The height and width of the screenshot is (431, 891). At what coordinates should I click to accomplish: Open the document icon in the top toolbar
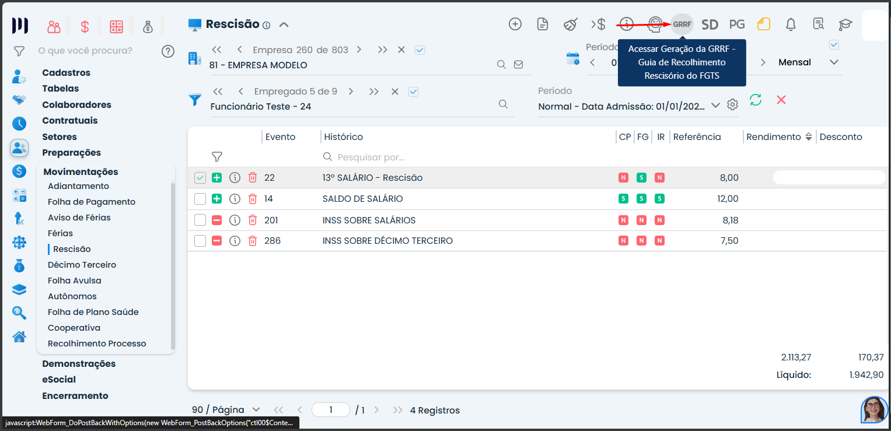[x=543, y=24]
